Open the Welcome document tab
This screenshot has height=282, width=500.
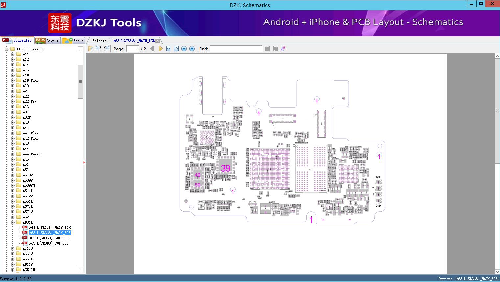click(99, 41)
